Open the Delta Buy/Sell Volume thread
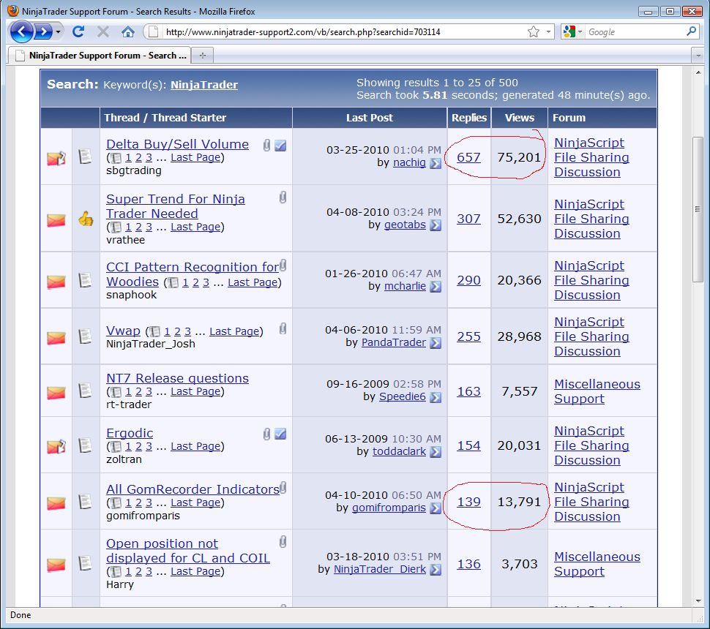 point(177,144)
